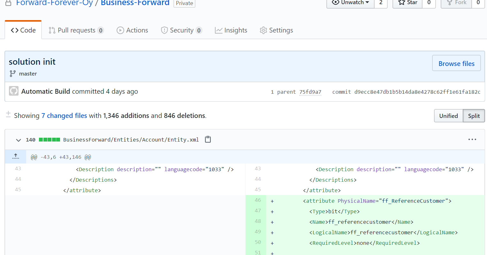
Task: Click the Security shield icon
Action: (x=164, y=30)
